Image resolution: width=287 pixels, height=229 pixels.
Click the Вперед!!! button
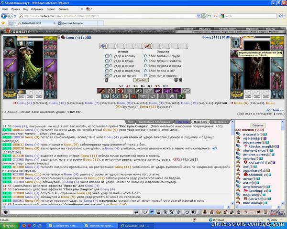pyautogui.click(x=141, y=80)
